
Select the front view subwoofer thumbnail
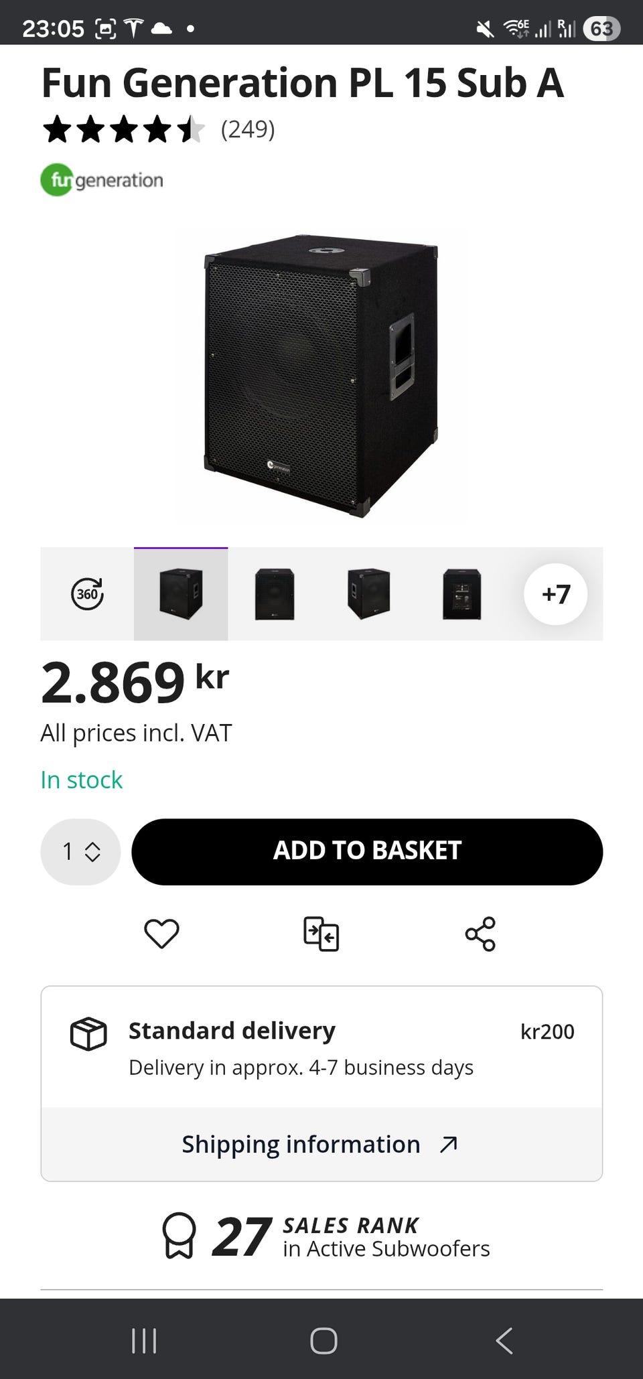pos(275,594)
